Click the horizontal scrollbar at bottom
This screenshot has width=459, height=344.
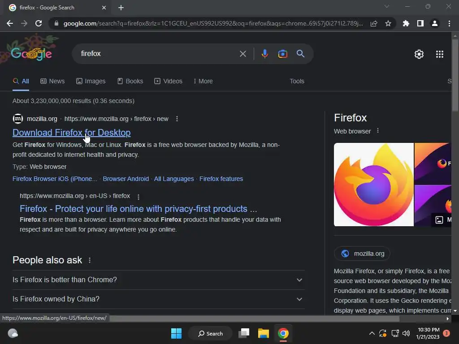click(255, 319)
